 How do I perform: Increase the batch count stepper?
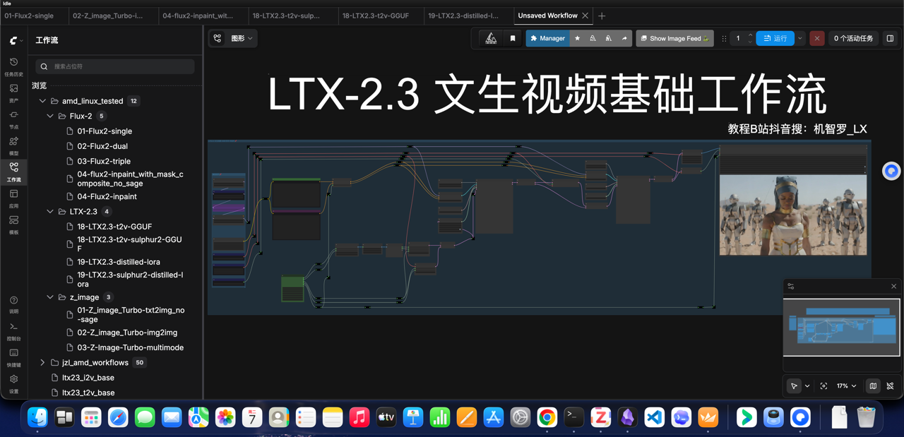point(750,35)
